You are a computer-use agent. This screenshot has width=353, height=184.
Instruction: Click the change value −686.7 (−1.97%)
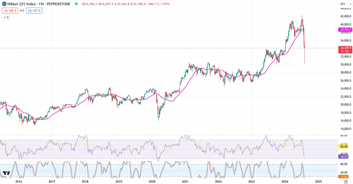[158, 4]
